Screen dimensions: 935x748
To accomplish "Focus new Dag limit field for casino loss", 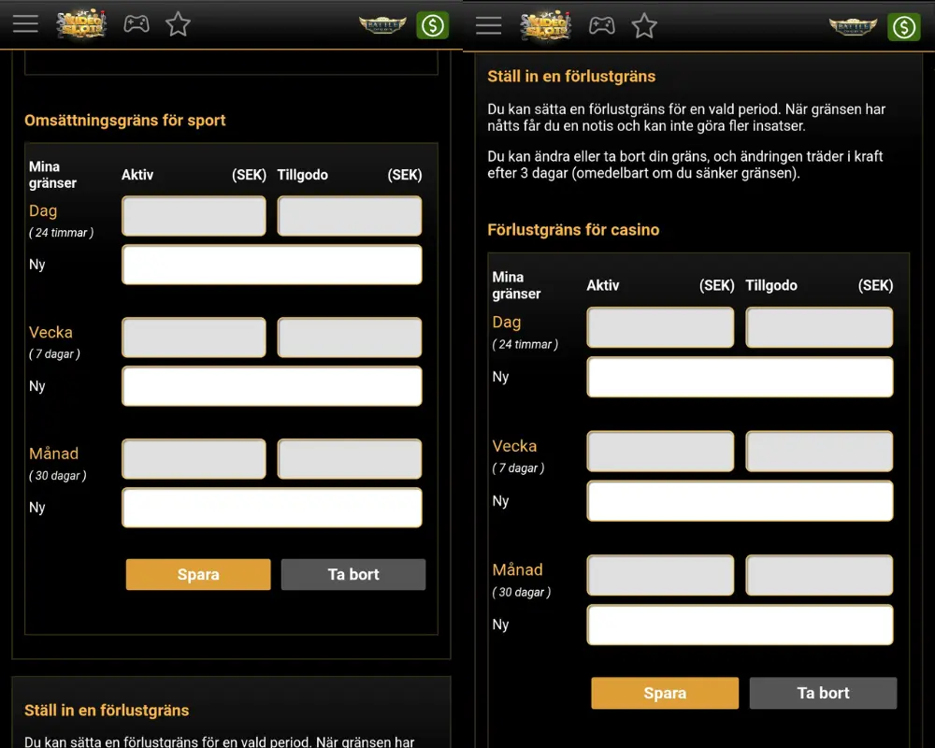I will (x=740, y=377).
